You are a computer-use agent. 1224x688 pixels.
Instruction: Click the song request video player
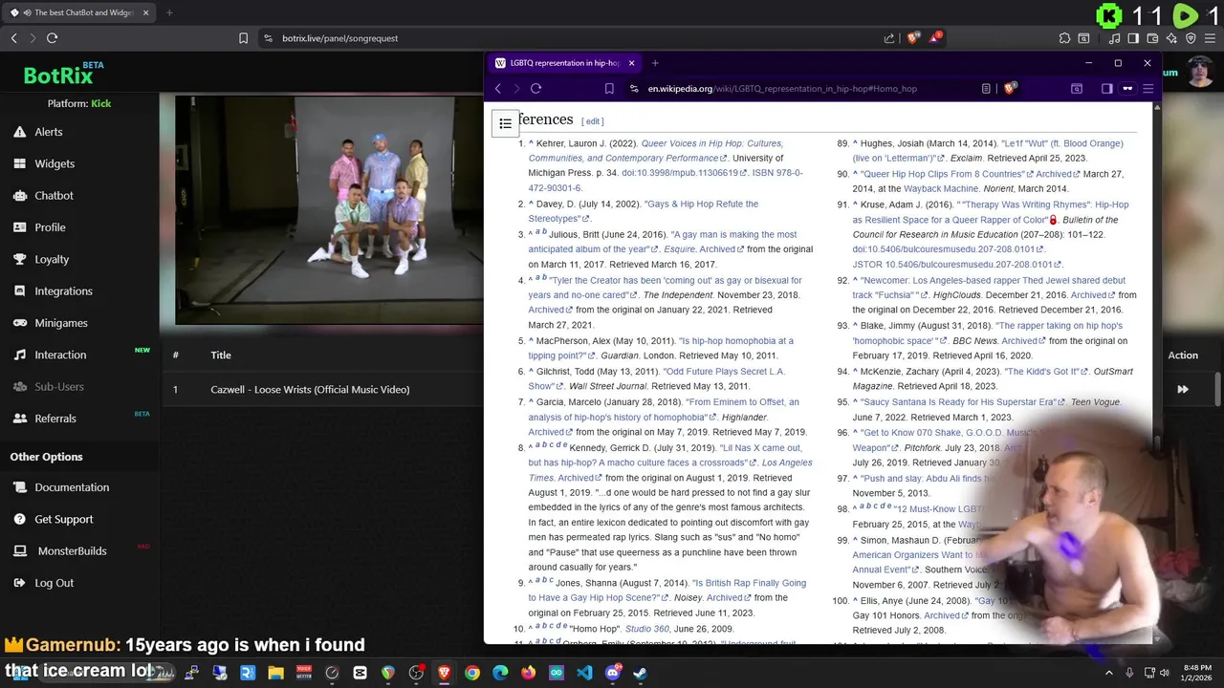click(329, 210)
